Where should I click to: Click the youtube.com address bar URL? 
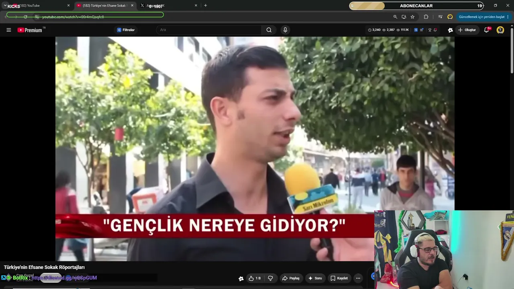(x=73, y=17)
